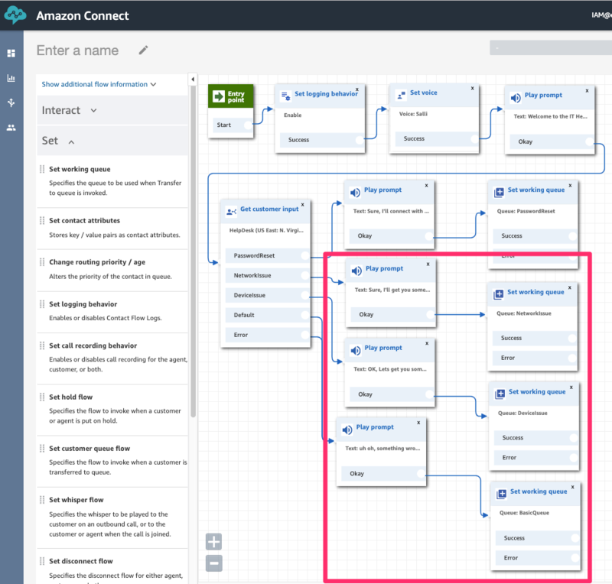The width and height of the screenshot is (612, 584).
Task: Select the Set hold flow library block
Action: coord(112,409)
